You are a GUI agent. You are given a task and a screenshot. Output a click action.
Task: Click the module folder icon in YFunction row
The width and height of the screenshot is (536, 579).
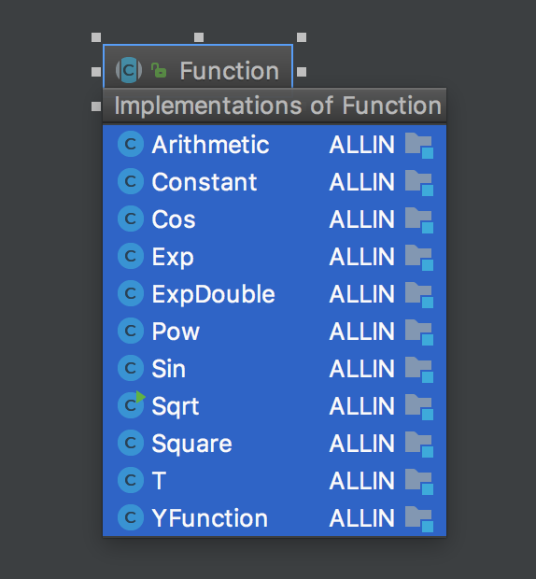[419, 519]
